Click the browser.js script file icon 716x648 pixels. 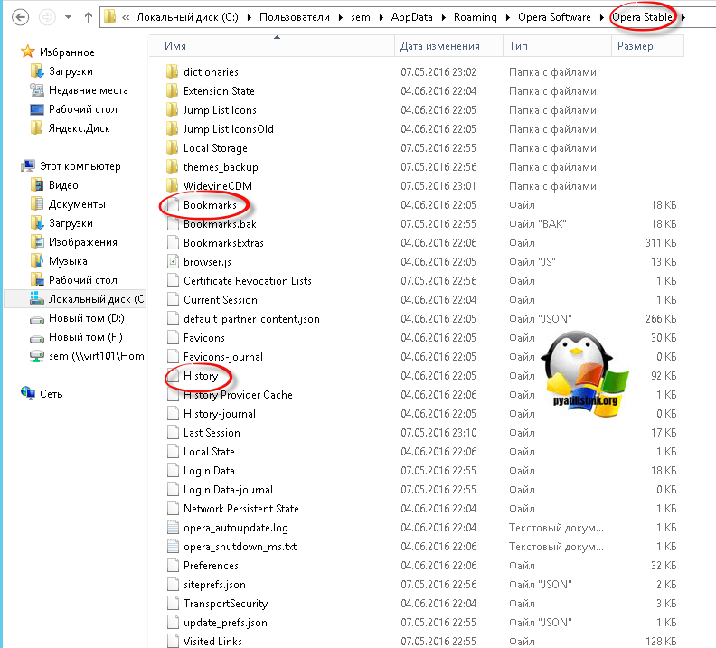click(x=173, y=262)
